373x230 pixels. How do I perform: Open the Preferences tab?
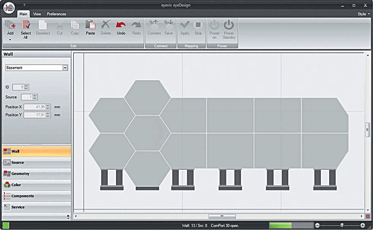click(x=57, y=14)
